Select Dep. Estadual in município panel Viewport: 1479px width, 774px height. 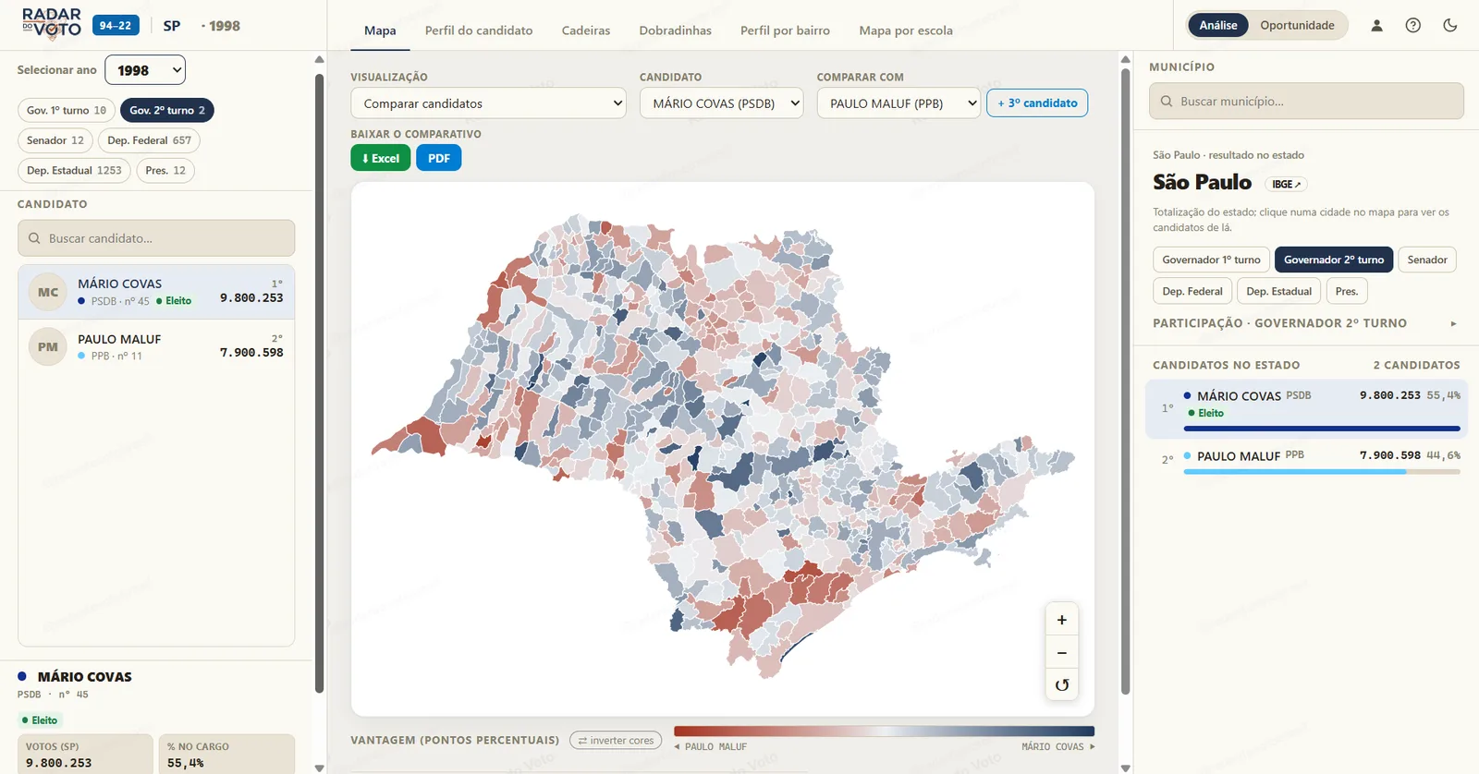tap(1279, 291)
